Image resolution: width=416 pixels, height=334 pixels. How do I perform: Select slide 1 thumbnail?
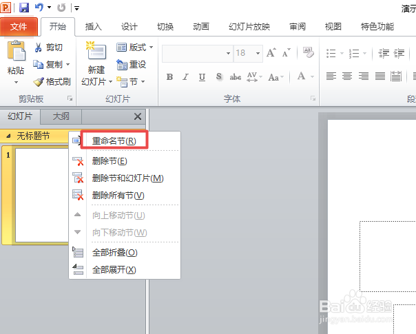coord(42,195)
